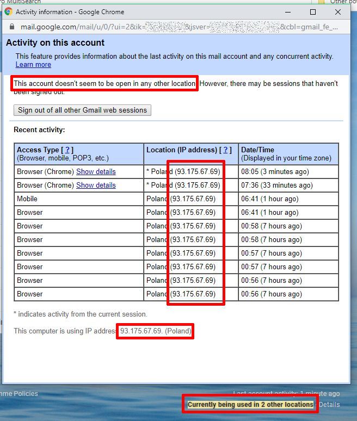The width and height of the screenshot is (357, 421).
Task: Close the Activity information window
Action: (x=338, y=12)
